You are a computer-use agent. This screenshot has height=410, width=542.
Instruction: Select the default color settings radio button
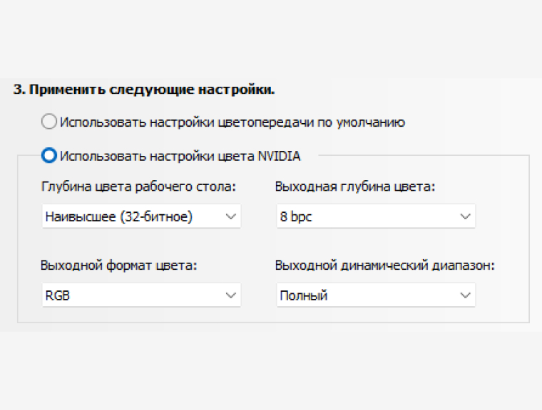(x=49, y=122)
